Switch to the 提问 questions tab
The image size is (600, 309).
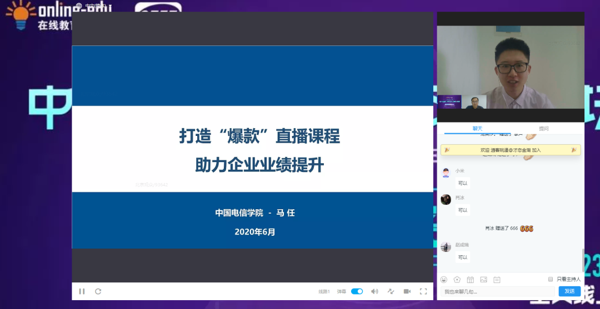(x=543, y=128)
